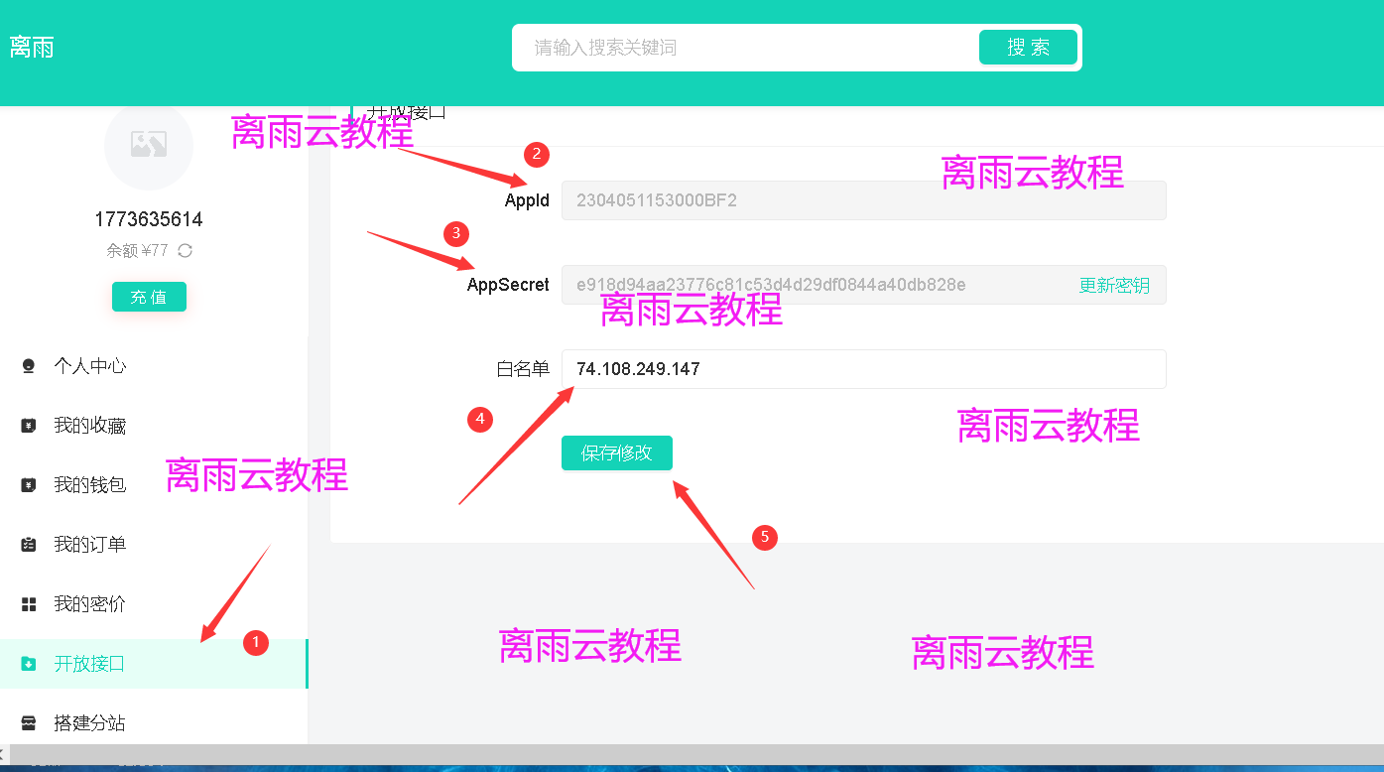This screenshot has width=1384, height=772.
Task: Click the 充值 recharge button
Action: [149, 297]
